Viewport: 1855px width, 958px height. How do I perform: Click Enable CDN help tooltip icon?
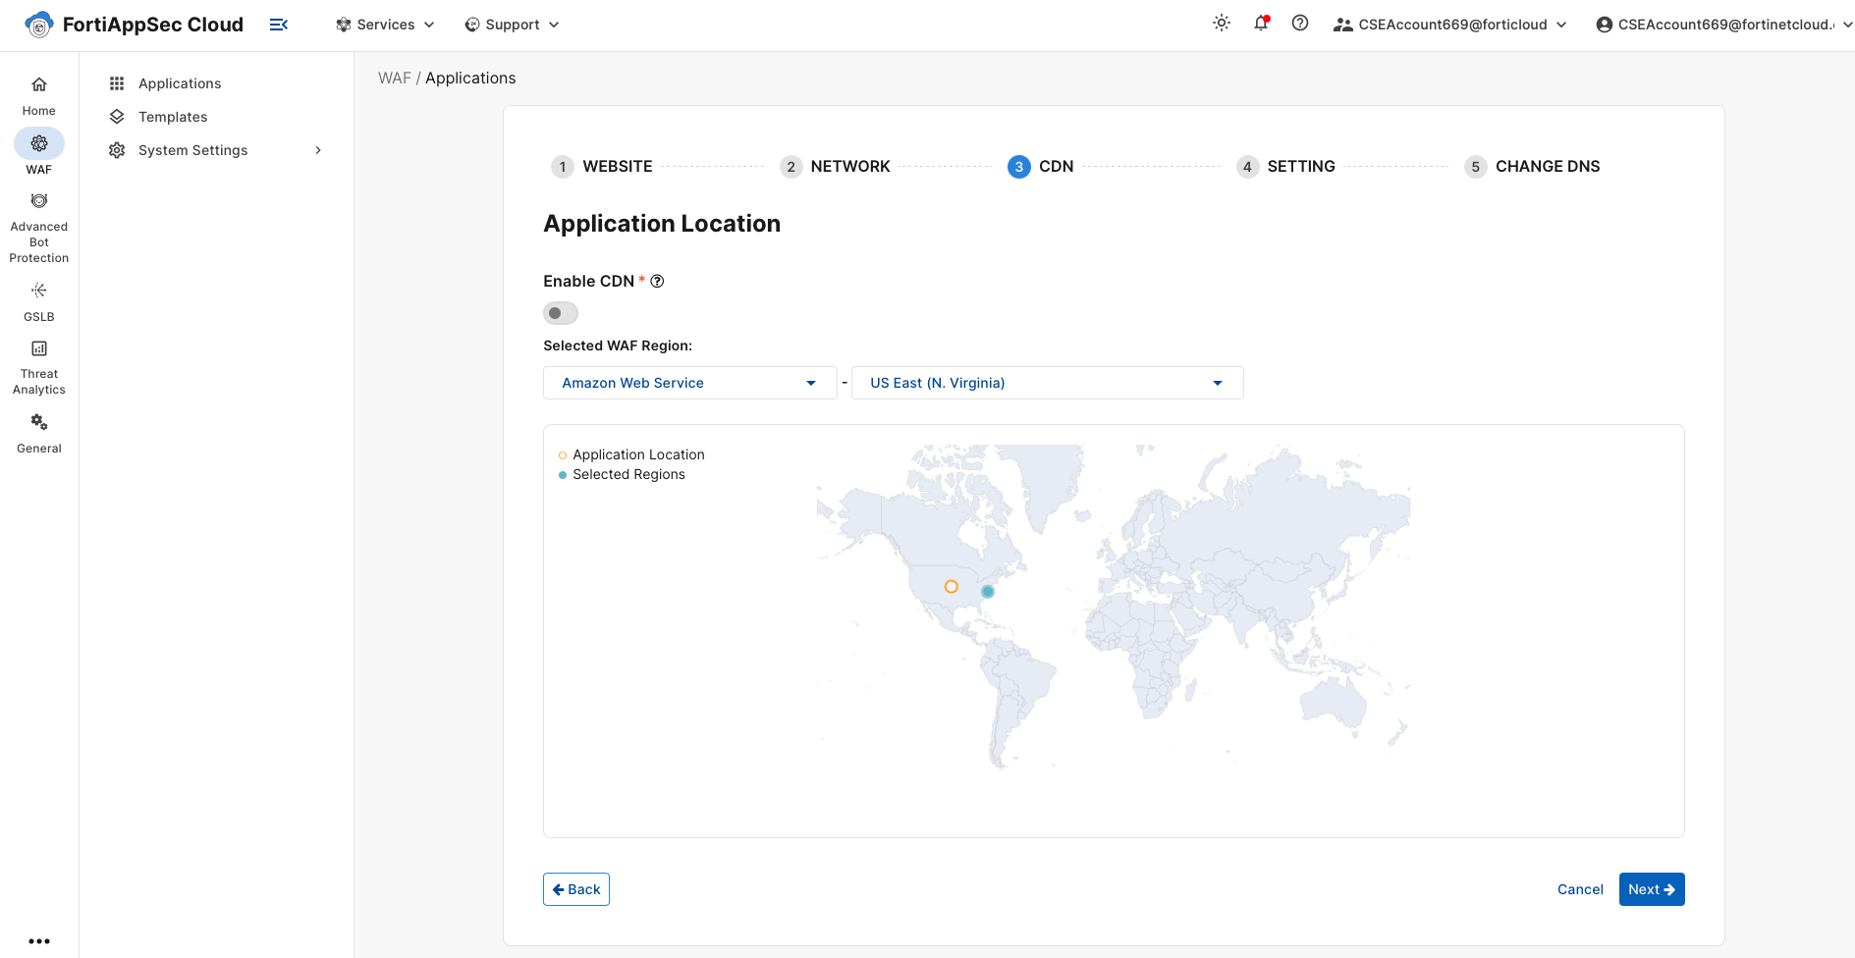(x=658, y=282)
